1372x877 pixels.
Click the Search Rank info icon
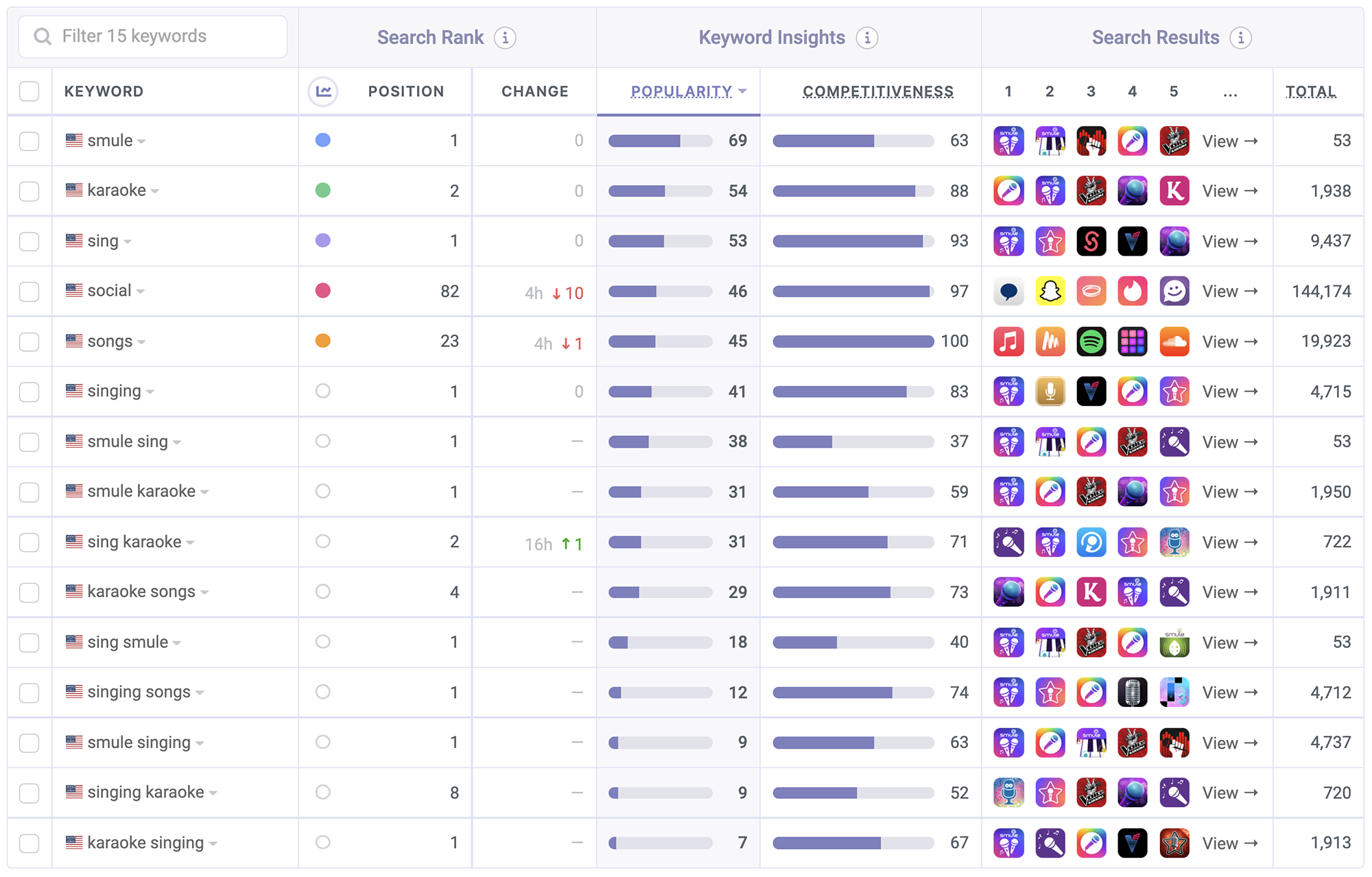click(x=506, y=38)
